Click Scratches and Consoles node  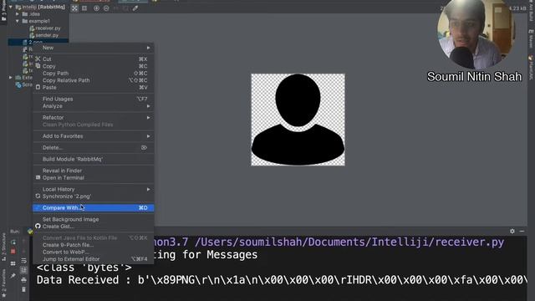pos(24,84)
